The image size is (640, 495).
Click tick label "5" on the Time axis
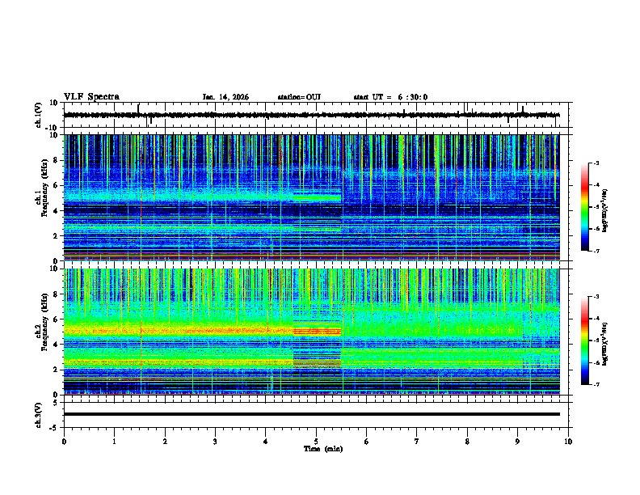pyautogui.click(x=316, y=442)
